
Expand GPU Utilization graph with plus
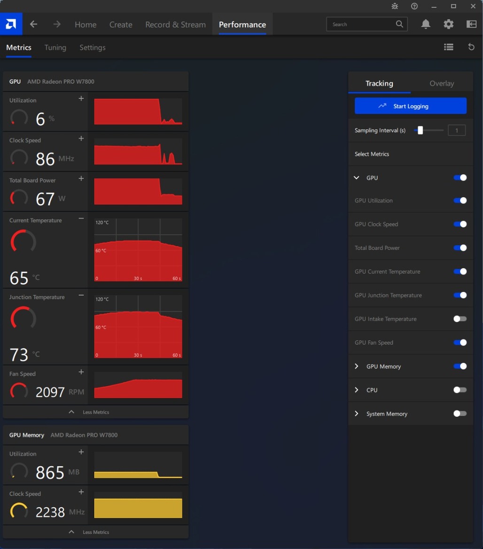point(81,99)
